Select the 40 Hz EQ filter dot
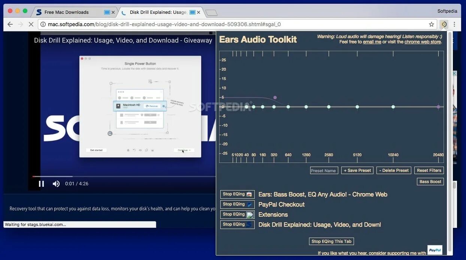Viewport: 466px width, 260px height. 246,107
